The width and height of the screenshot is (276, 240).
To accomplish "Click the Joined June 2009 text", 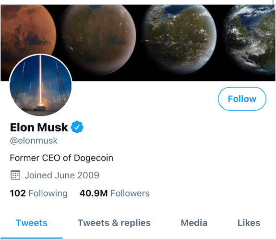I will click(62, 175).
